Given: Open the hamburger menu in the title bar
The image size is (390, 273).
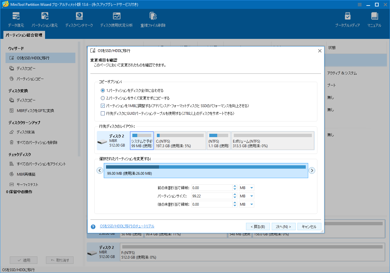Looking at the screenshot, I should pyautogui.click(x=359, y=4).
